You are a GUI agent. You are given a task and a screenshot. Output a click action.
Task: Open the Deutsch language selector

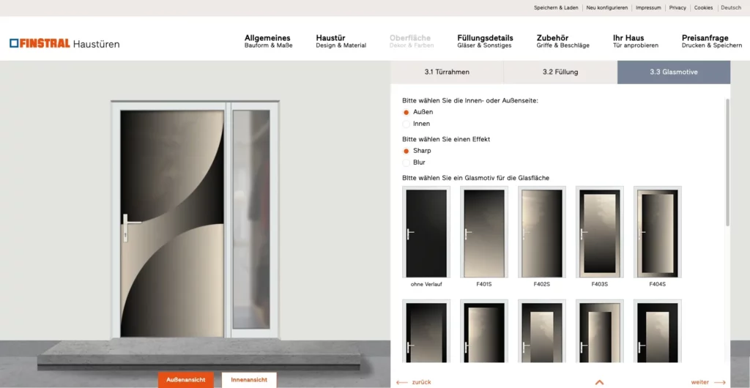point(731,7)
